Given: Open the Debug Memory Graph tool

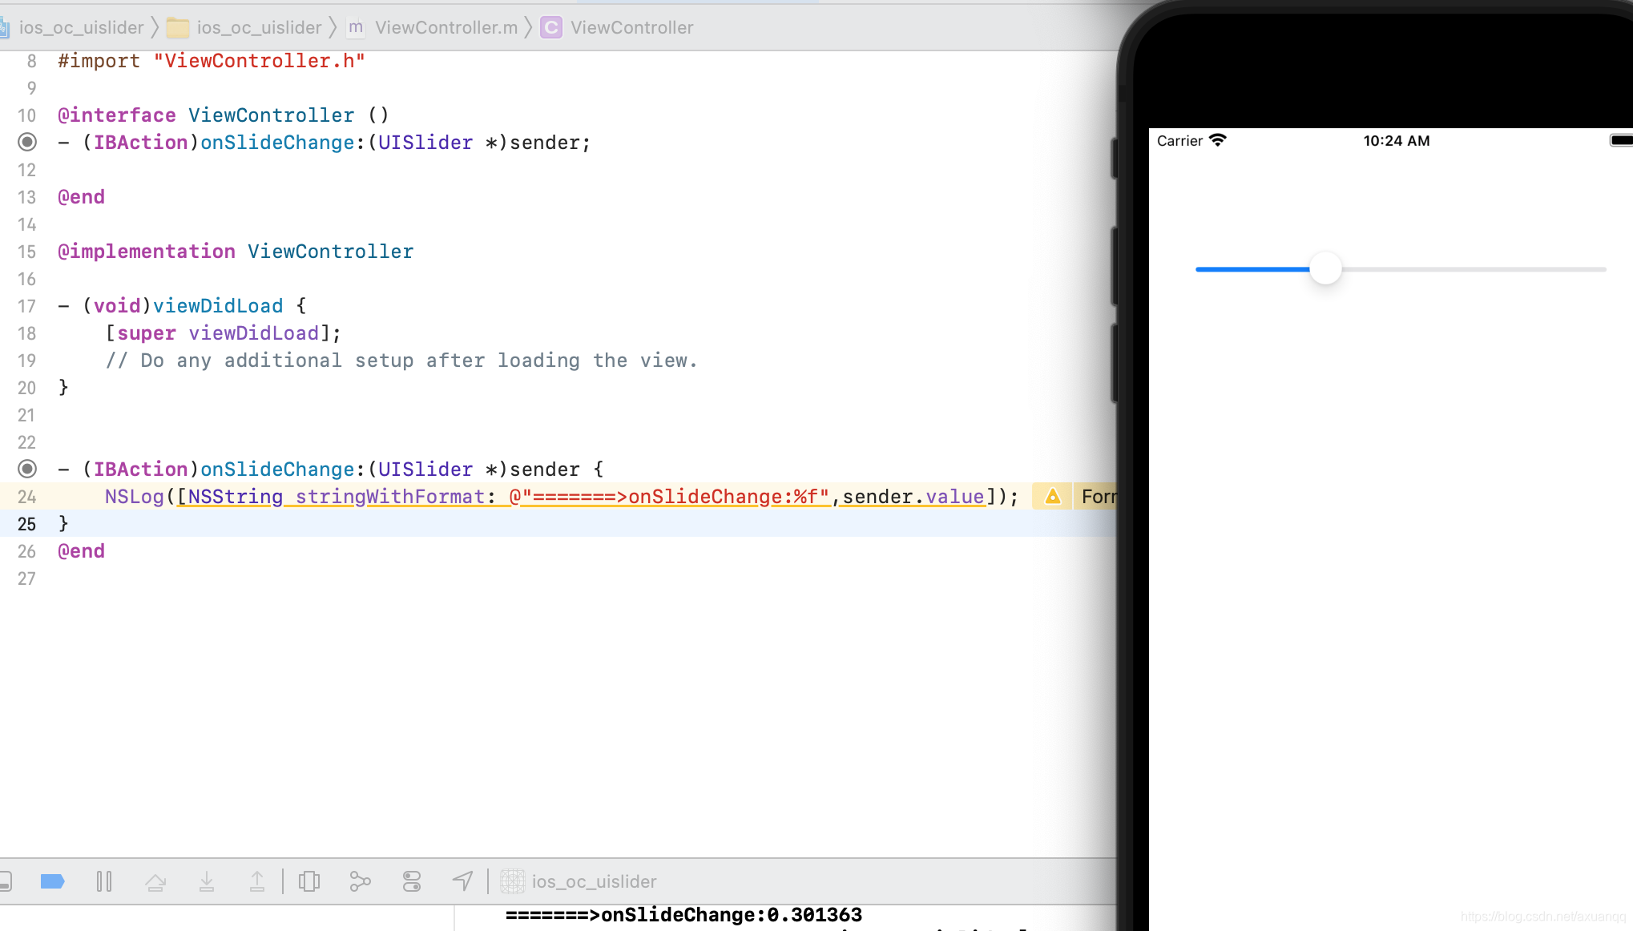Looking at the screenshot, I should coord(361,882).
